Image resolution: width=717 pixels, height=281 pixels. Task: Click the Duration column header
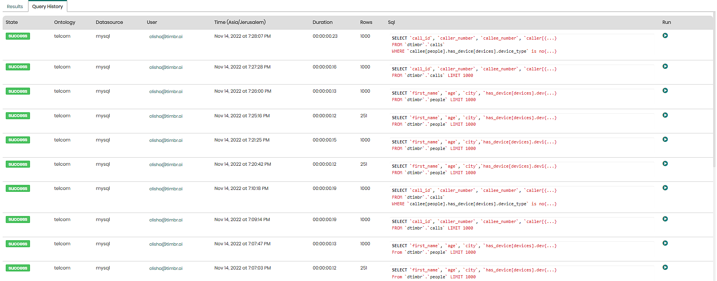(323, 22)
